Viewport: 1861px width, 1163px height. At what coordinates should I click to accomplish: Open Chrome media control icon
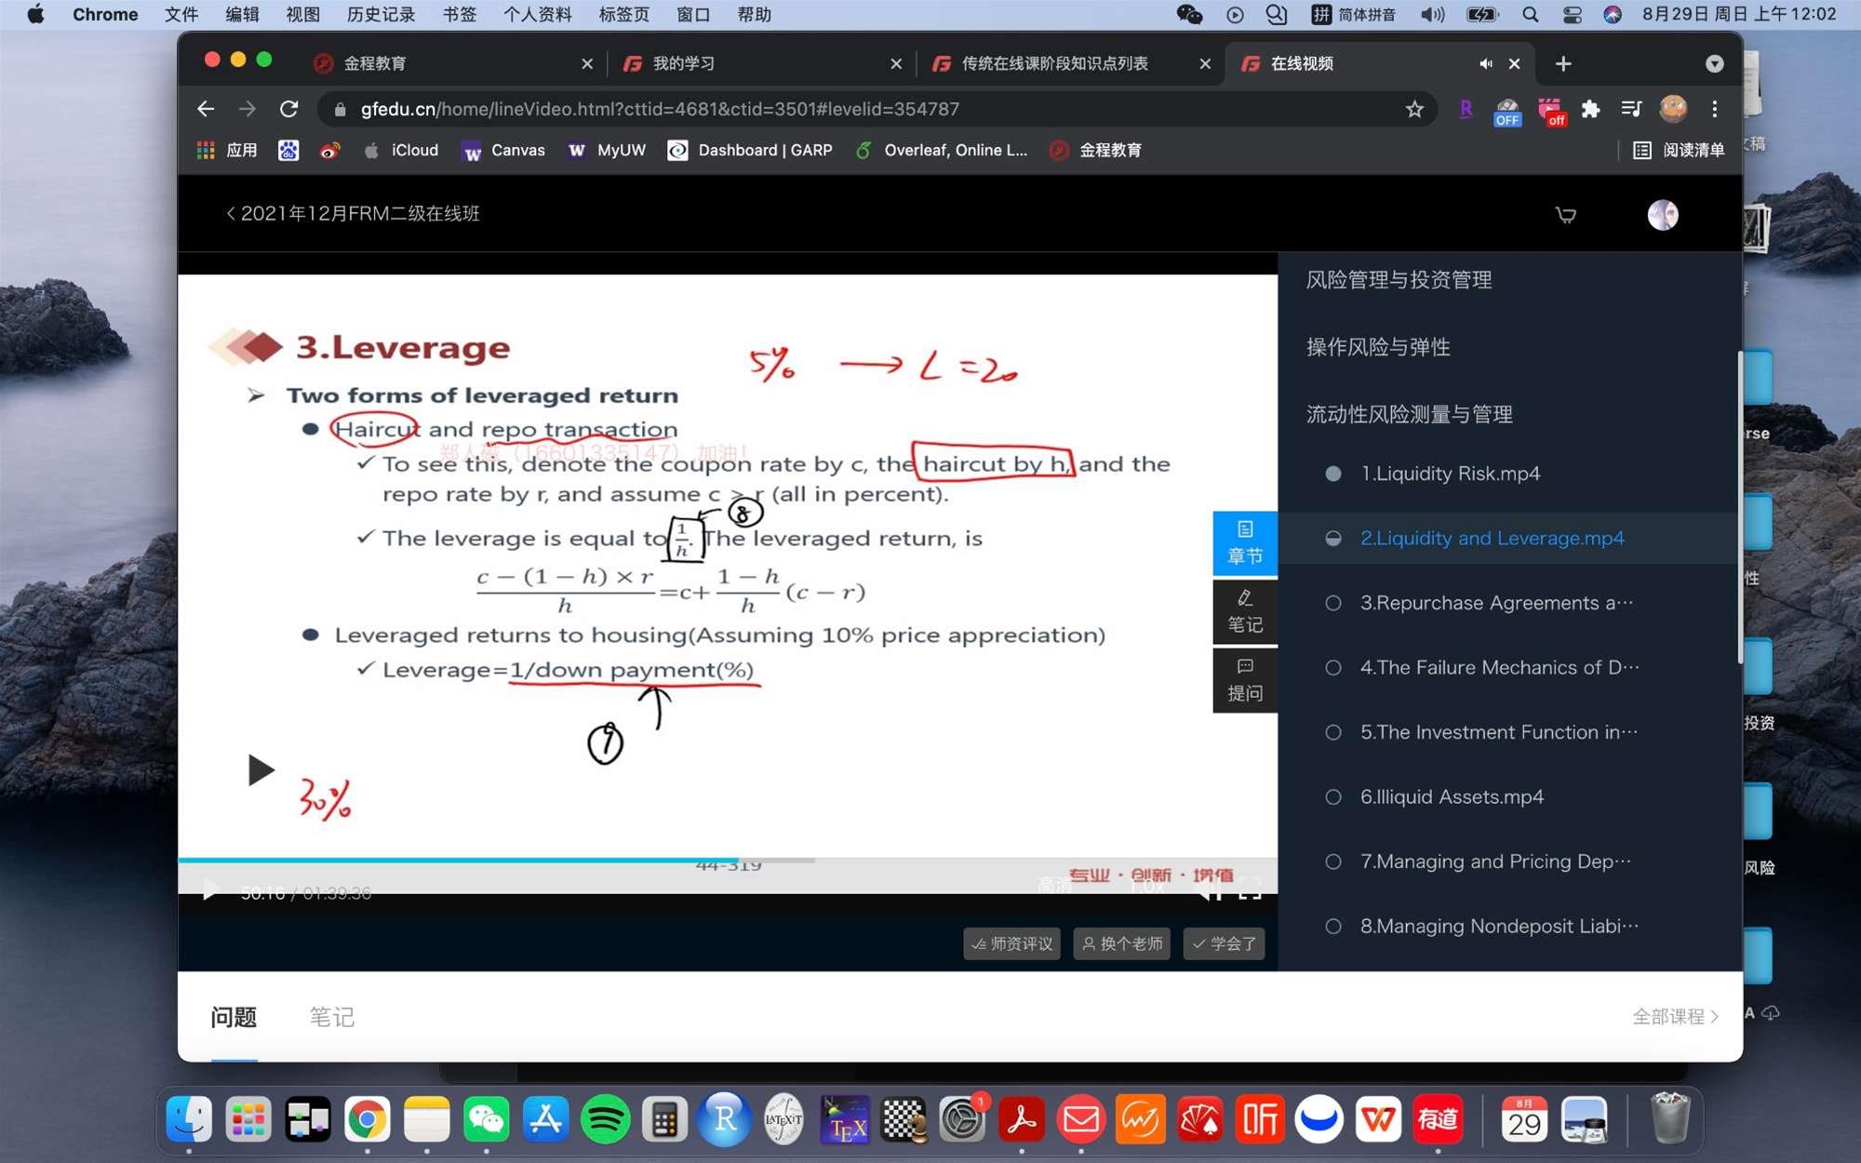pos(1631,109)
